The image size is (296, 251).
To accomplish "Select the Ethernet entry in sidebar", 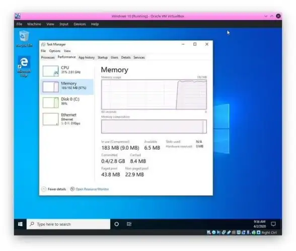I will point(67,119).
